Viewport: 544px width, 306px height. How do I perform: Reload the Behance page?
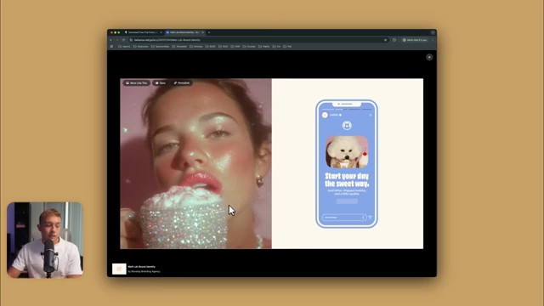pyautogui.click(x=123, y=40)
